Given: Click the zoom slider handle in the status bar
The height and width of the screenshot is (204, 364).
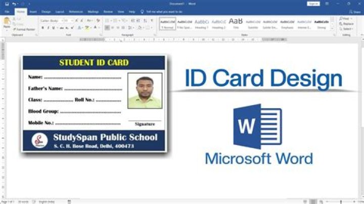Looking at the screenshot, I should click(341, 201).
